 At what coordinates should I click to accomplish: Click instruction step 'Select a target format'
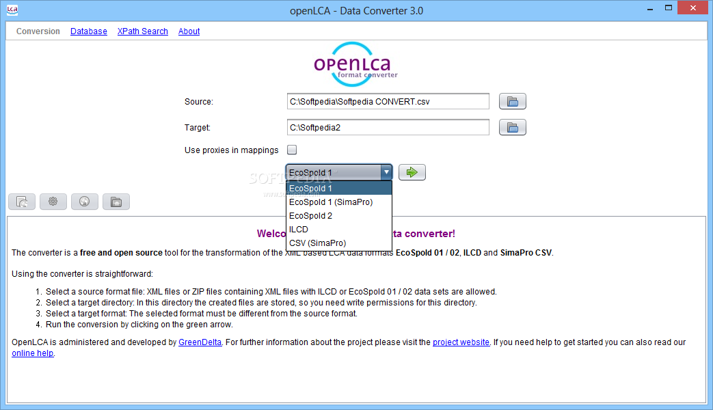coord(202,314)
